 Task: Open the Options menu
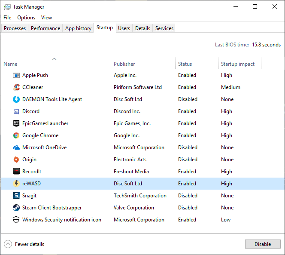click(26, 18)
